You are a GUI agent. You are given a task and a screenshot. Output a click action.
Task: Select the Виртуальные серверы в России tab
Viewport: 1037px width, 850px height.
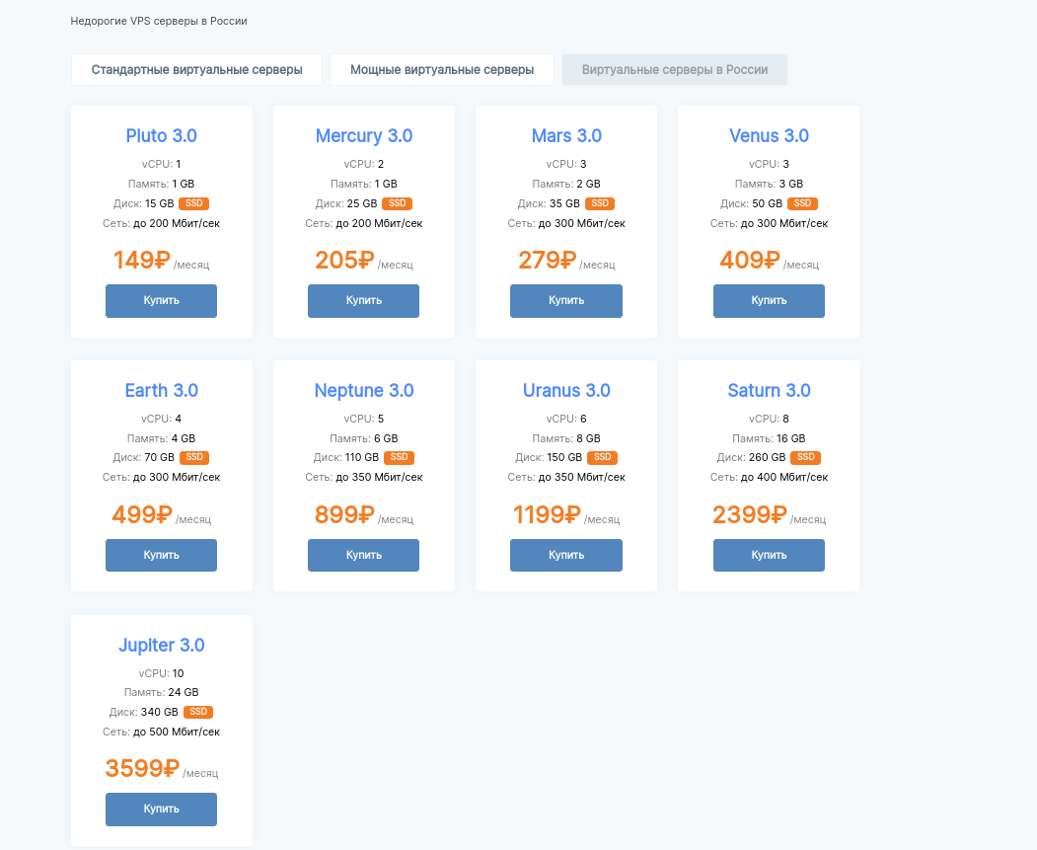coord(675,70)
